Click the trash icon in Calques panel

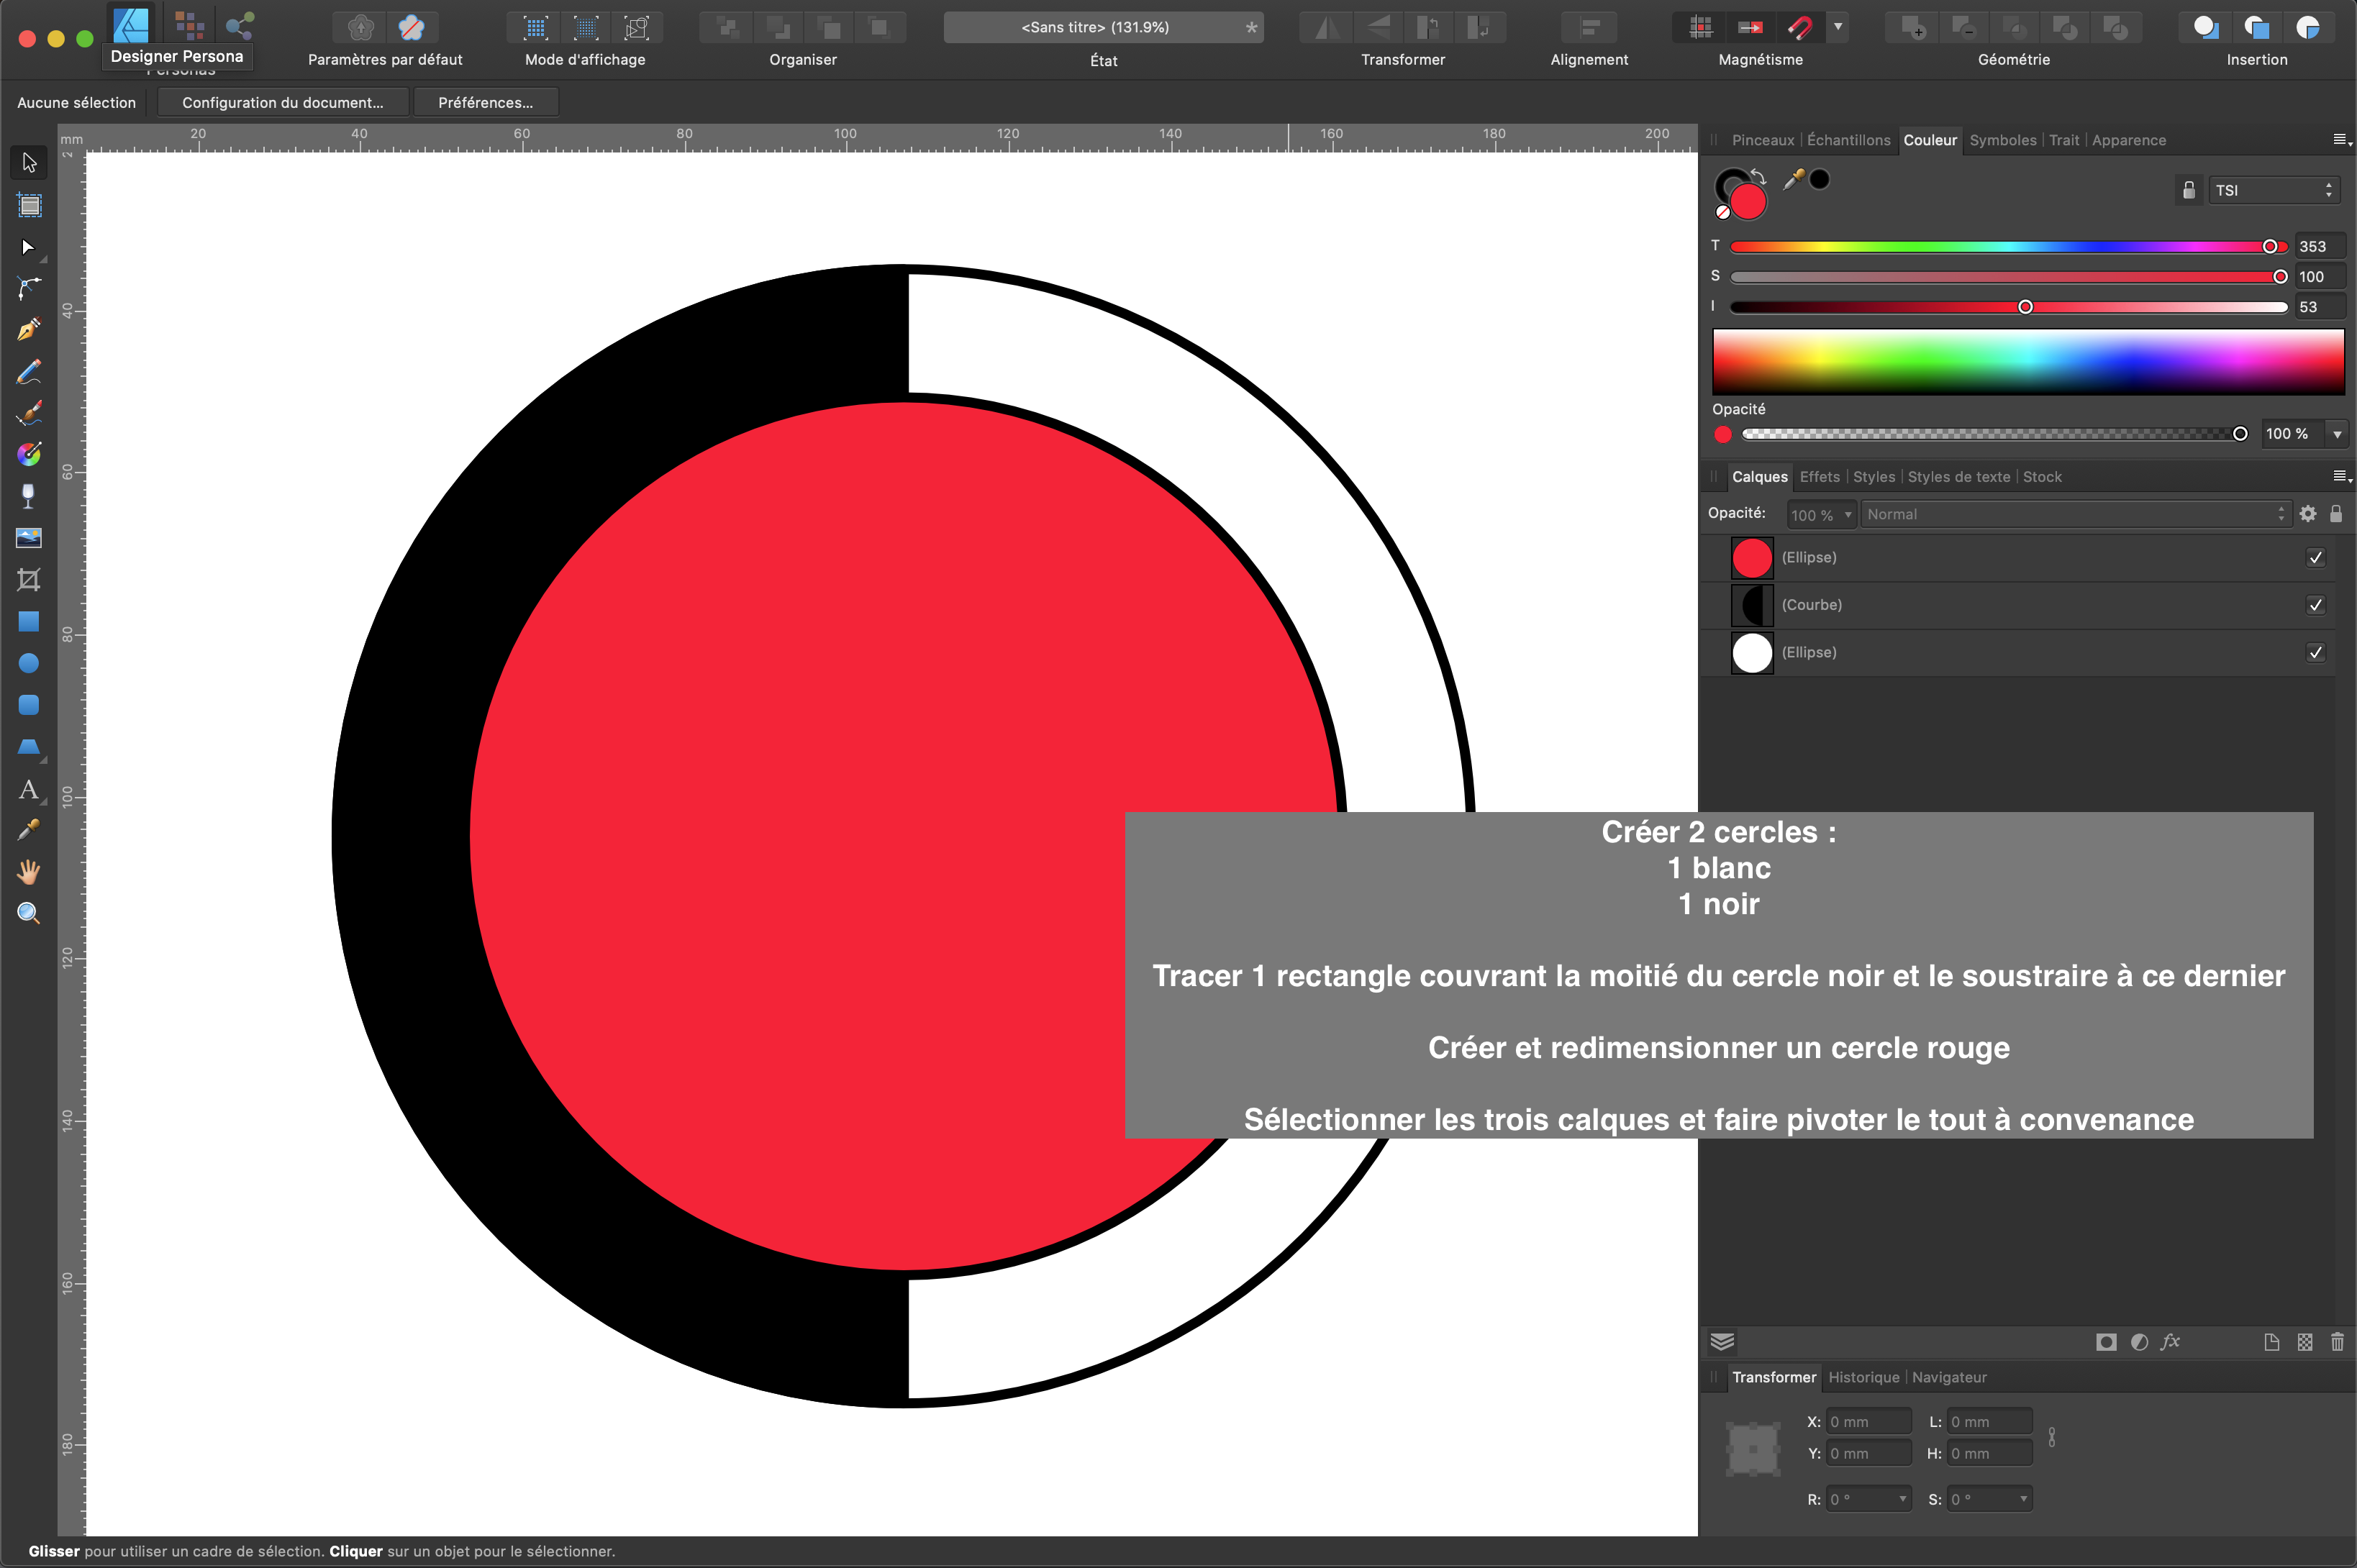pyautogui.click(x=2337, y=1342)
